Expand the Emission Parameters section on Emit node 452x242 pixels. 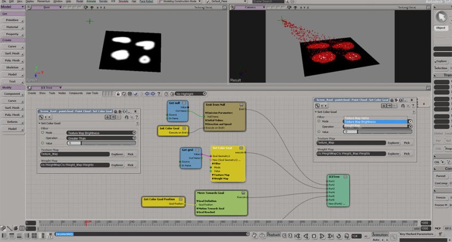(x=207, y=112)
